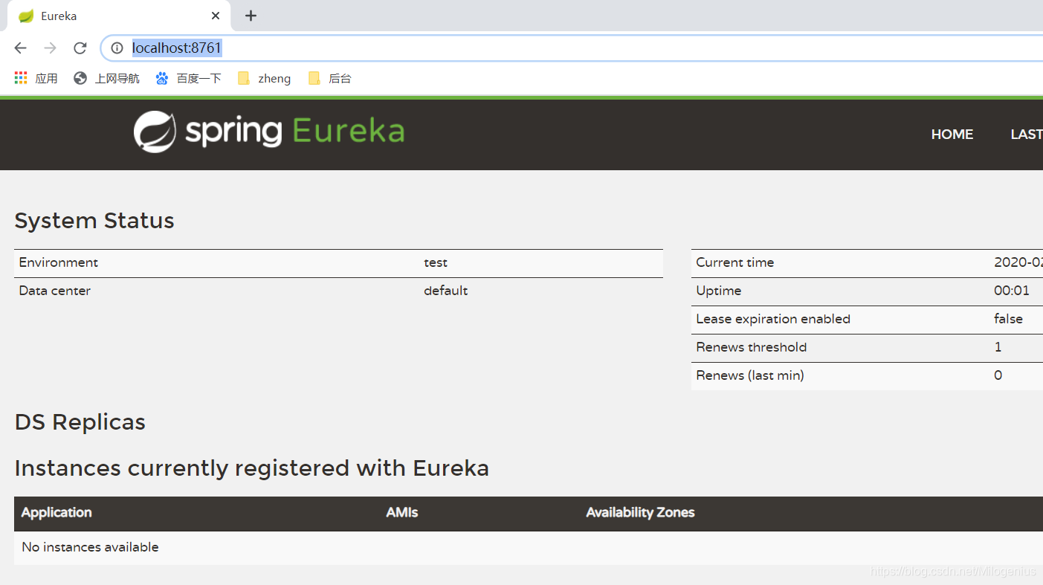Click the DS Replicas heading
Image resolution: width=1043 pixels, height=585 pixels.
(80, 422)
